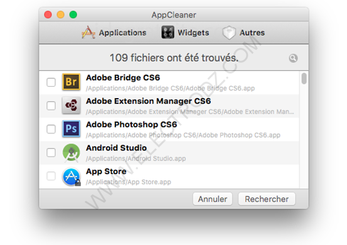Click the Android Studio app icon
Image resolution: width=347 pixels, height=245 pixels.
(71, 152)
